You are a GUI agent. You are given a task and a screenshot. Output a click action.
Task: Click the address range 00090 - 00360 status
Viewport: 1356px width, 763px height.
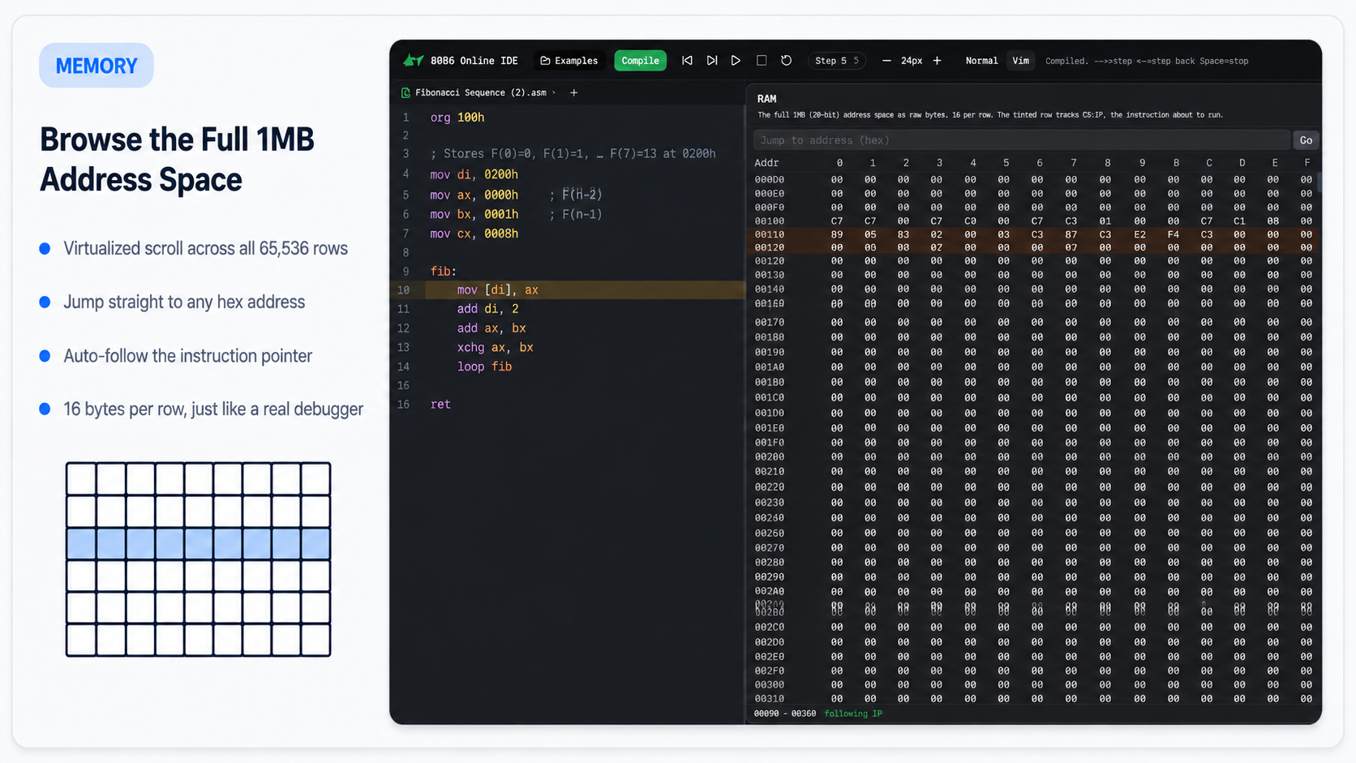(784, 714)
